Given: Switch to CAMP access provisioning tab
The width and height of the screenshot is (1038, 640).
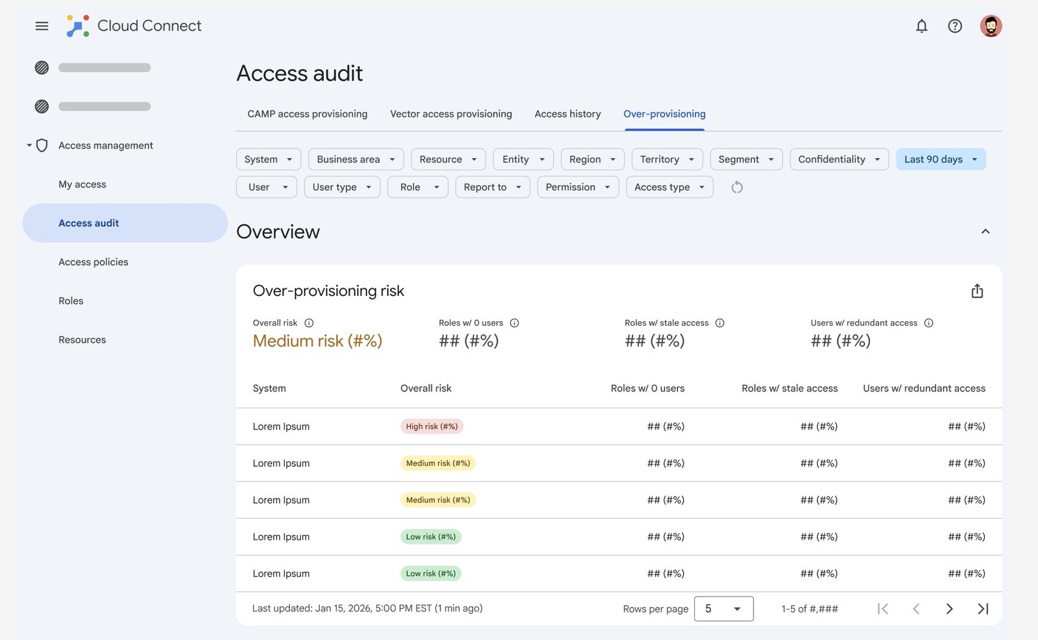Looking at the screenshot, I should click(x=308, y=114).
